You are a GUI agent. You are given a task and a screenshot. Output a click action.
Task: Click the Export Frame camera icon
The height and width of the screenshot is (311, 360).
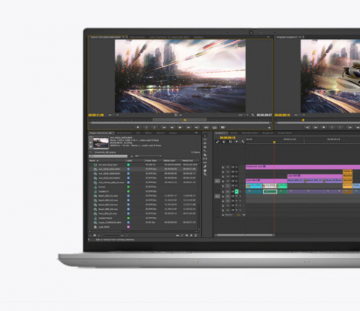222,127
